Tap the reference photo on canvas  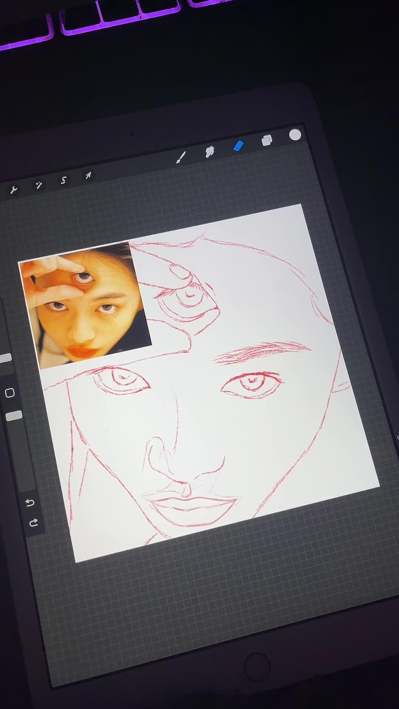85,305
